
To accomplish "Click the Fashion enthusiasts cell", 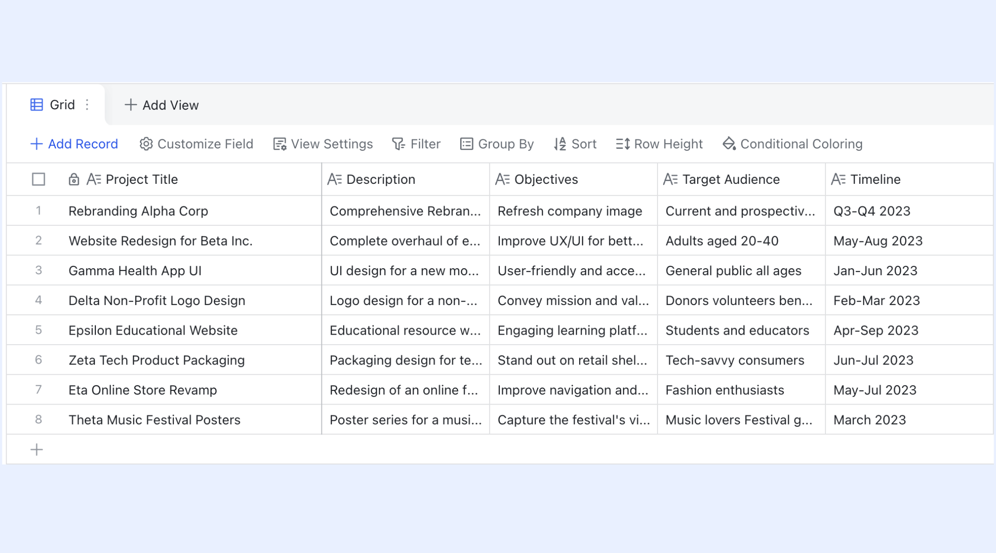I will (741, 390).
